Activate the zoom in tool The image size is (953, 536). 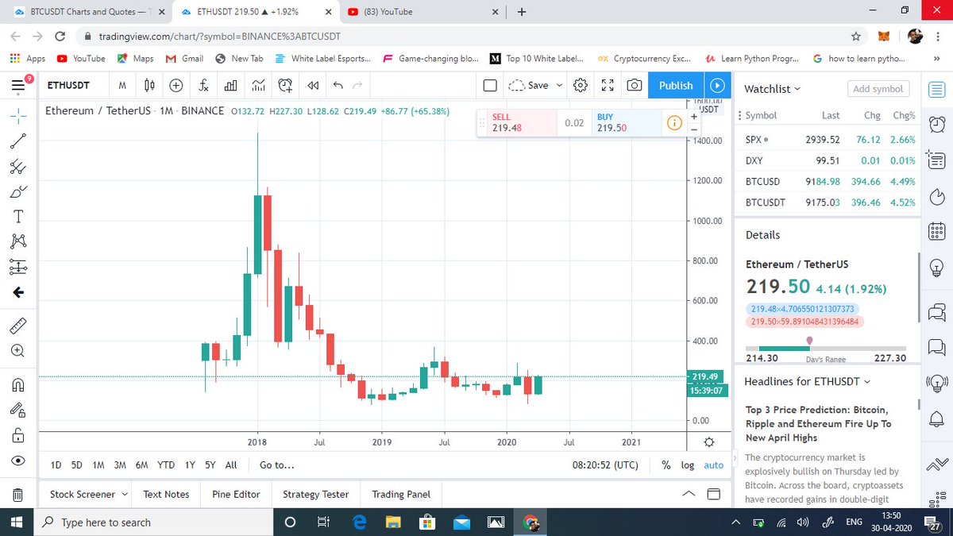point(18,350)
